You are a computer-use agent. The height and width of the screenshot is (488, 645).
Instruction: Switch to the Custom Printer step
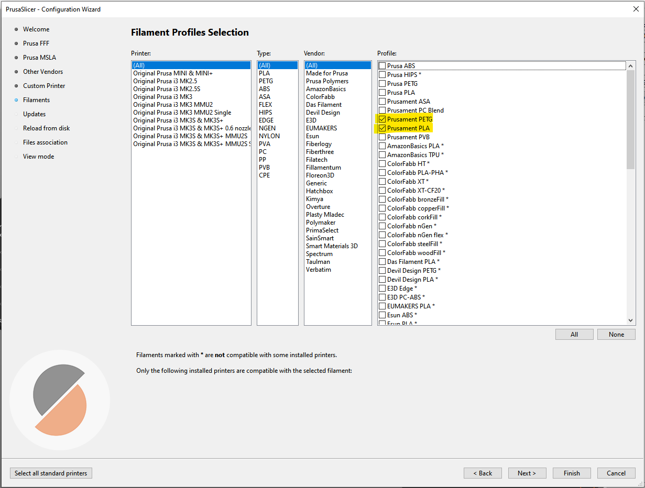coord(44,86)
